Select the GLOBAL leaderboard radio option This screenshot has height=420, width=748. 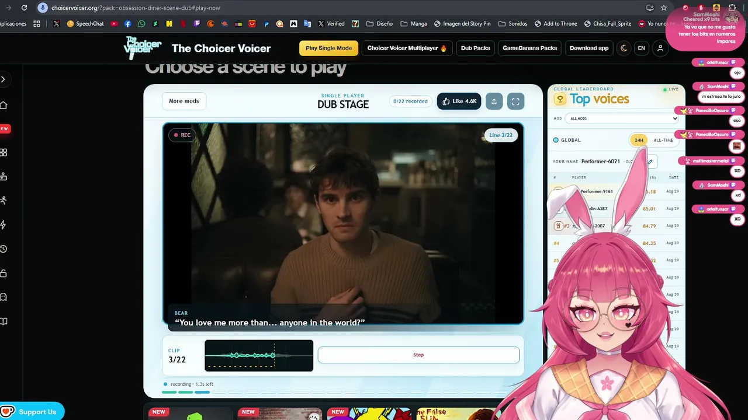click(556, 140)
